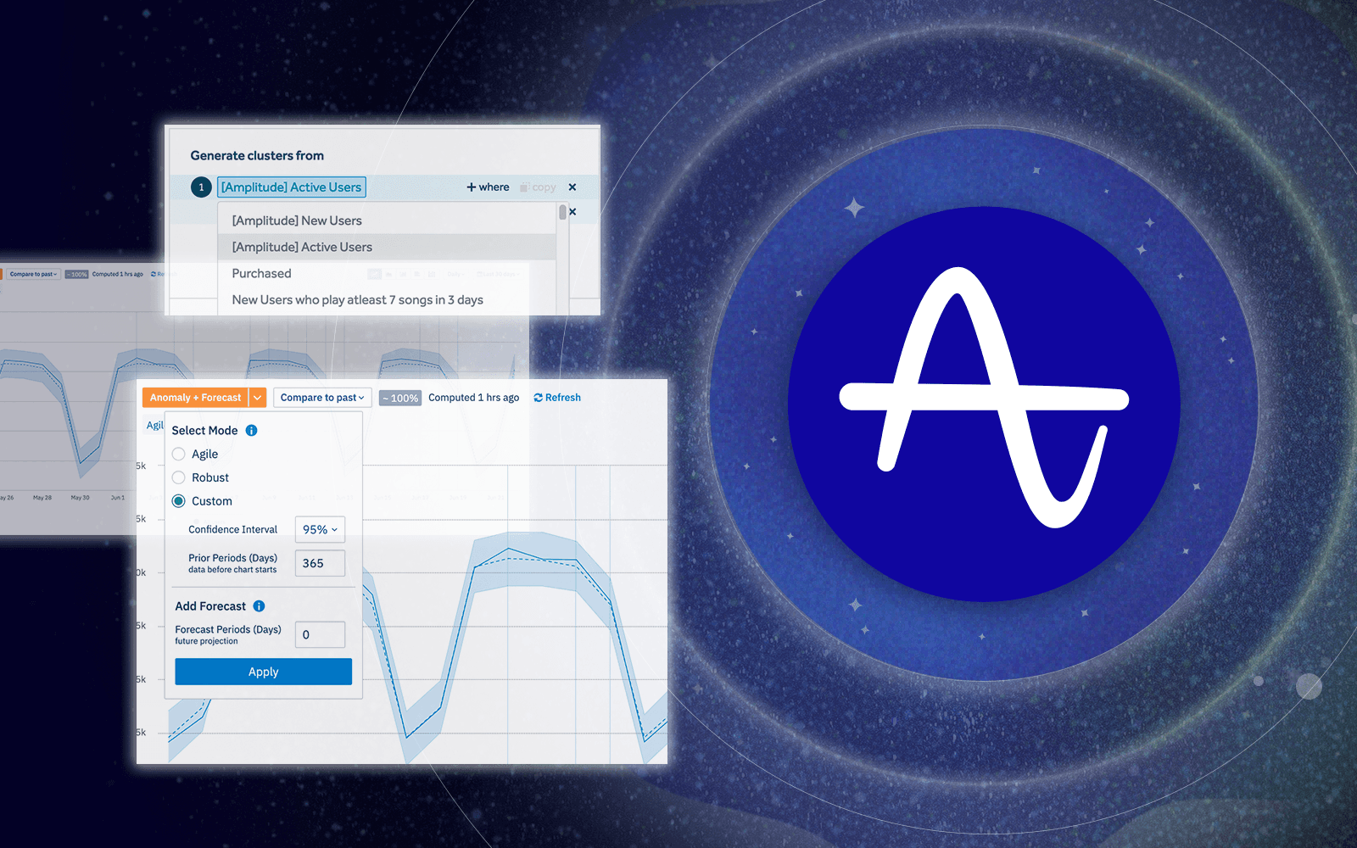
Task: Click the '~ 100%' computation progress indicator
Action: tap(399, 397)
